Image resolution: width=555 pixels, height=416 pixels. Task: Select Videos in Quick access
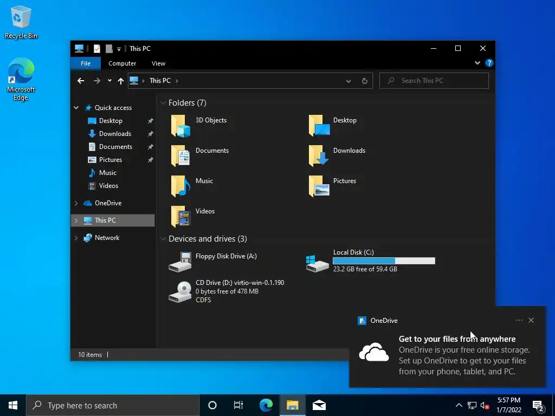click(108, 186)
